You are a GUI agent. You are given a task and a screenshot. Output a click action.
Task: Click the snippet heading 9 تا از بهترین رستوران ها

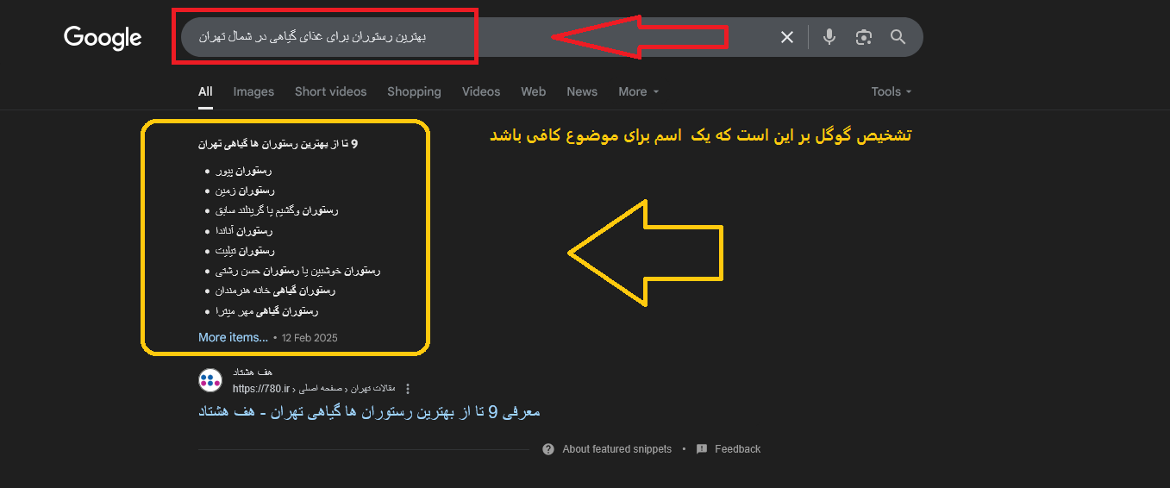click(278, 144)
